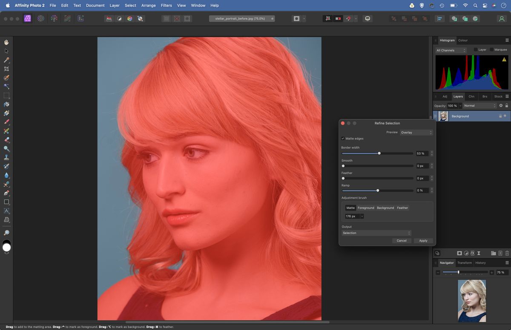The image size is (511, 330).
Task: Open the Preview dropdown set to Overlay
Action: tap(416, 132)
